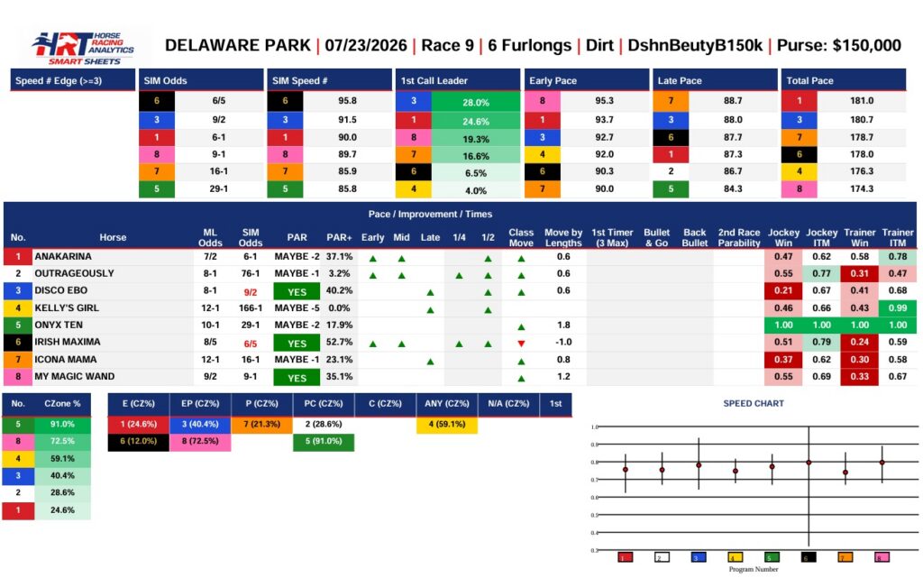Select the 'ANY (CZ%)' column header
Image resolution: width=923 pixels, height=587 pixels.
[x=447, y=404]
